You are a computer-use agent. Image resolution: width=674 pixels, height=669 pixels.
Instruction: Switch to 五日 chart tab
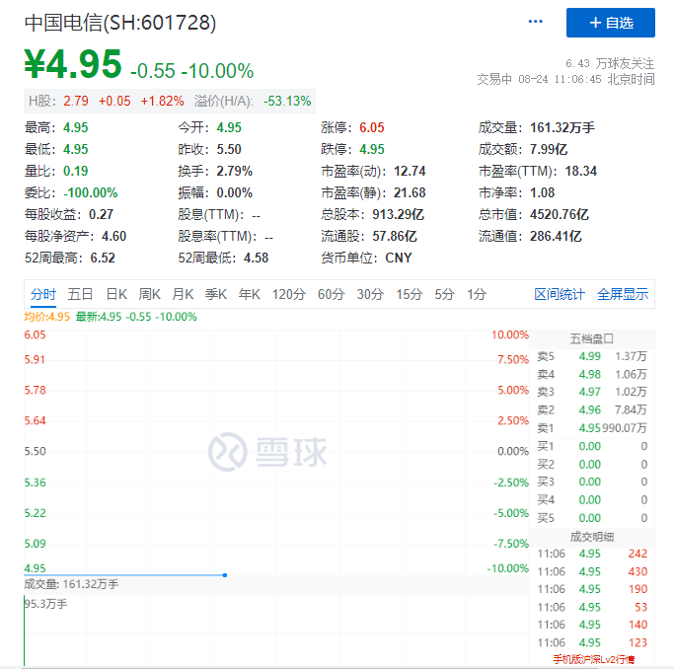[80, 294]
